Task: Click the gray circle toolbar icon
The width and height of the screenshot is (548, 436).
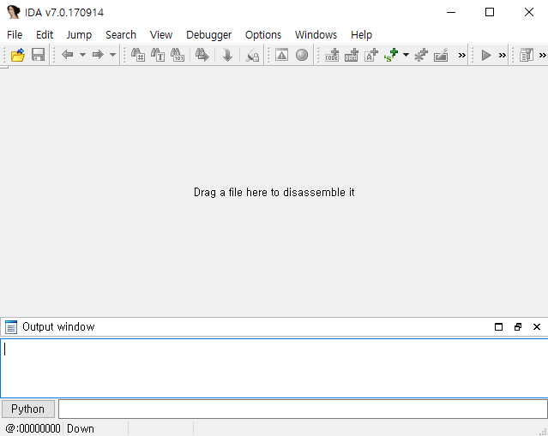Action: click(302, 55)
